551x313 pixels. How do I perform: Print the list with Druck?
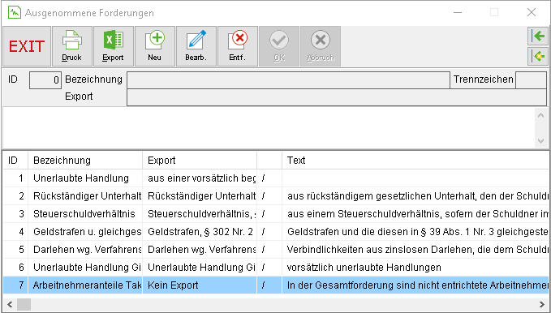point(72,46)
